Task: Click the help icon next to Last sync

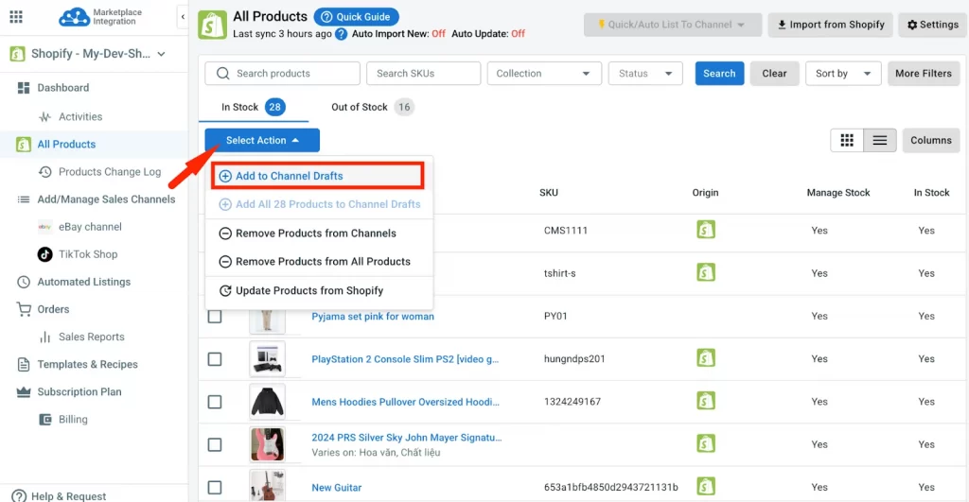Action: (x=341, y=34)
